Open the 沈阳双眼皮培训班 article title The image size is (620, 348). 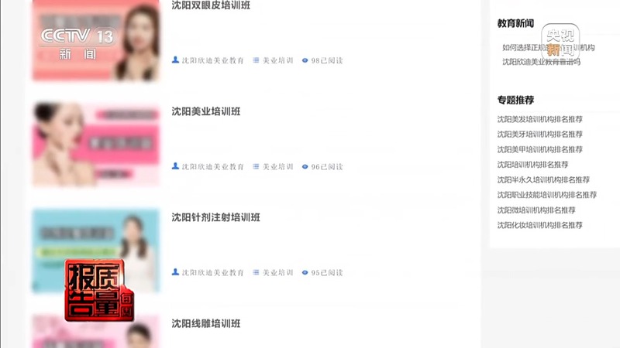point(211,5)
